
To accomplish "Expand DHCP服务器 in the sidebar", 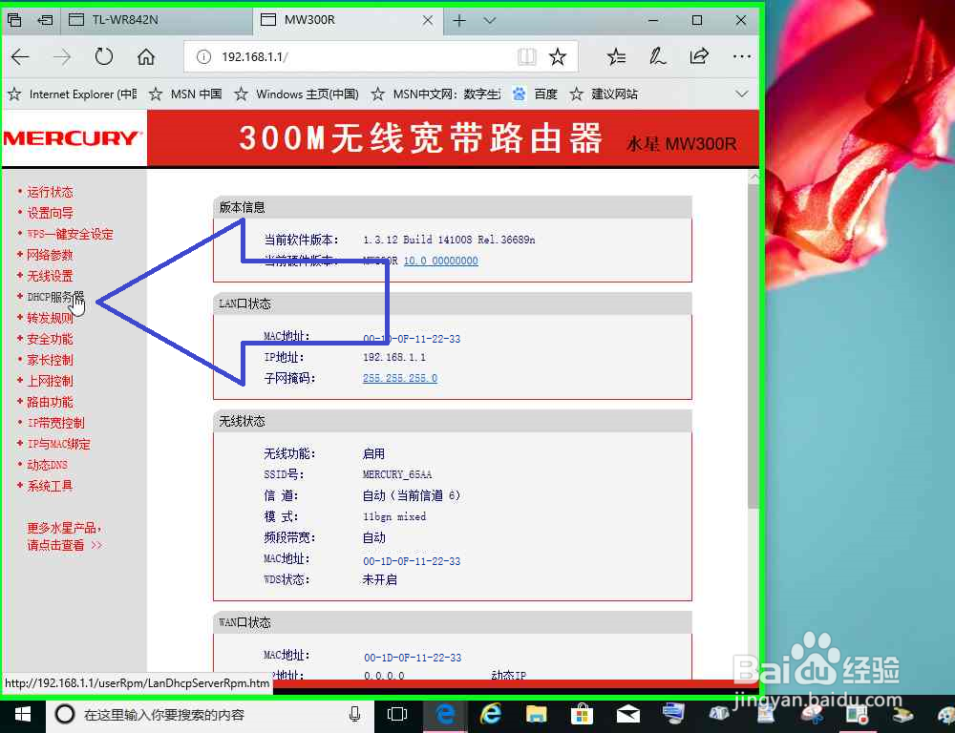I will pos(55,297).
